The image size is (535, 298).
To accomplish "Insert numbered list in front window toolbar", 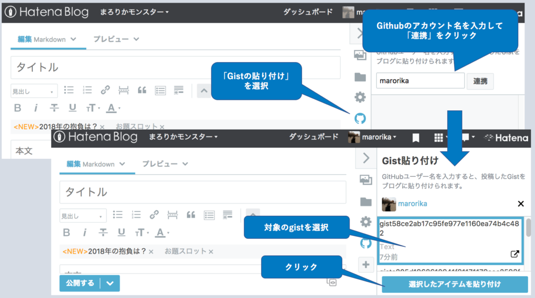I will 136,215.
